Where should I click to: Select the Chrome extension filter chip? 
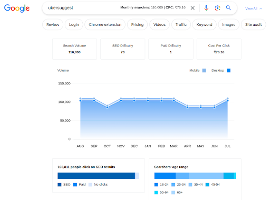(105, 25)
